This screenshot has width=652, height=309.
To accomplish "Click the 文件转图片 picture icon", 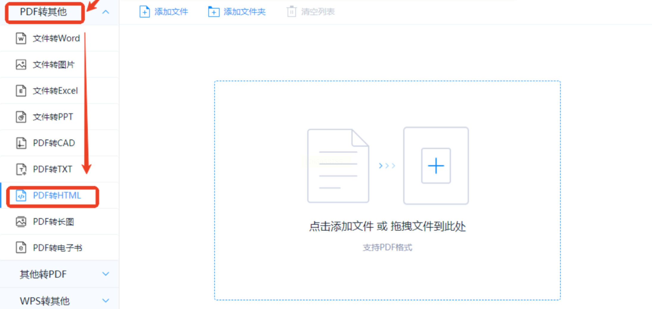I will [x=21, y=64].
